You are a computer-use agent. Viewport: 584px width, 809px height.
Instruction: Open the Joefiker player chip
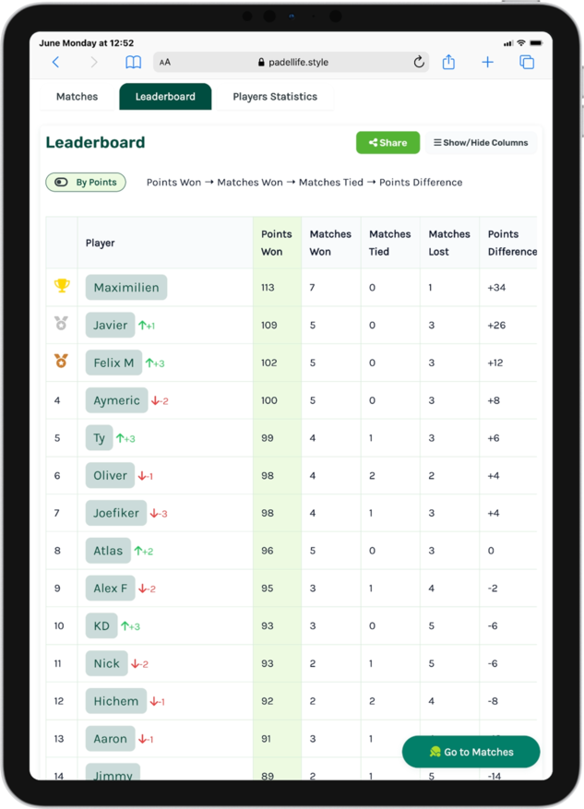116,513
